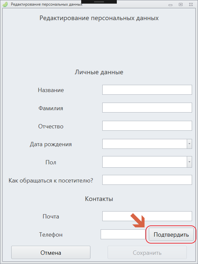
Task: Open the Дата рождения dropdown arrow
Action: (x=189, y=144)
